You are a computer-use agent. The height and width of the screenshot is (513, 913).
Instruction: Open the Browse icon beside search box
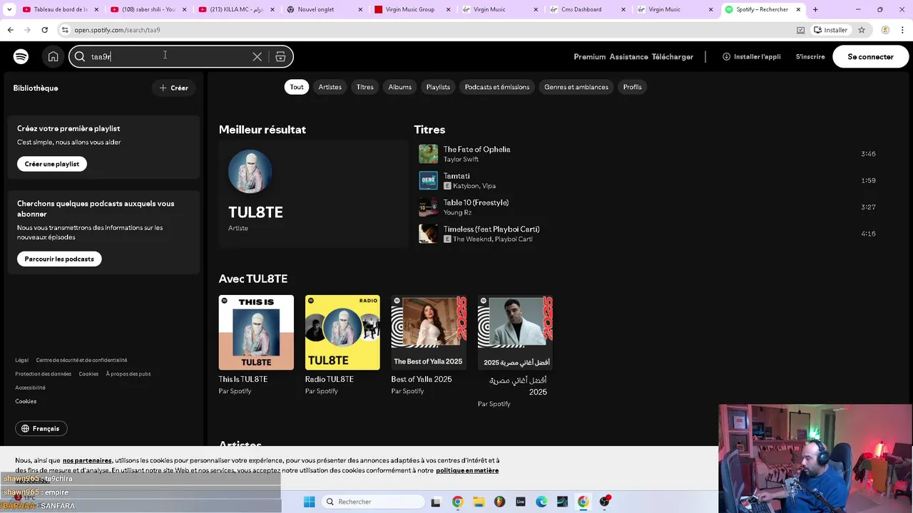280,57
